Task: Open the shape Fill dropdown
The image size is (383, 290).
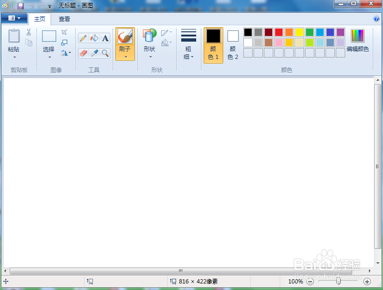Action: click(166, 43)
